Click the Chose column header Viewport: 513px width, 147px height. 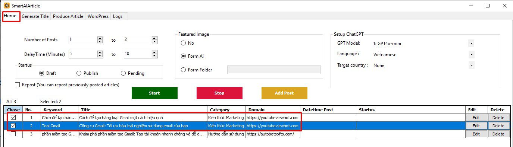13,110
